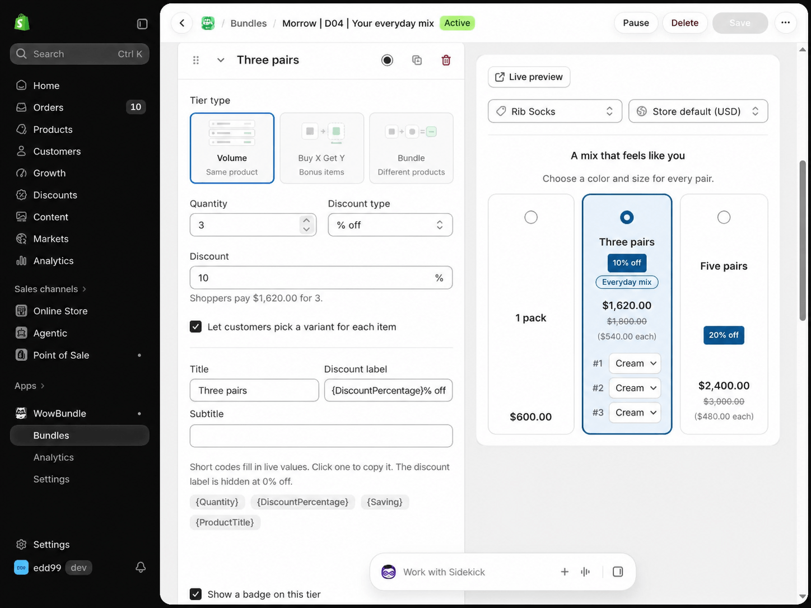811x608 pixels.
Task: Click the Sidekick plus attachment icon
Action: pos(565,572)
